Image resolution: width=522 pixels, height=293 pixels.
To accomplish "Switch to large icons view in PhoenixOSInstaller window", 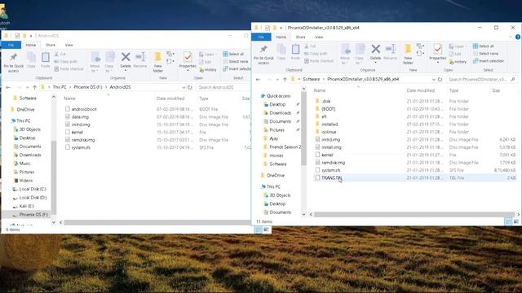I will click(x=516, y=221).
